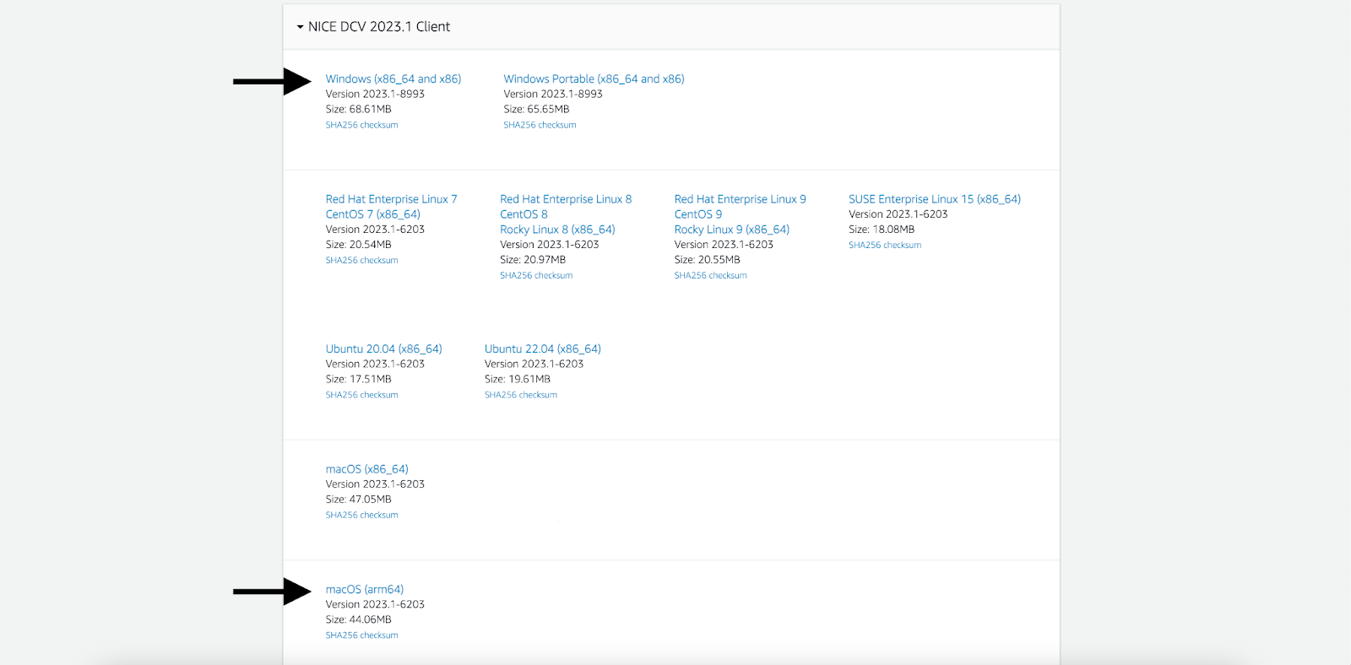Viewport: 1351px width, 665px height.
Task: Select the text 'Size: 68.61MB'
Action: click(x=359, y=110)
